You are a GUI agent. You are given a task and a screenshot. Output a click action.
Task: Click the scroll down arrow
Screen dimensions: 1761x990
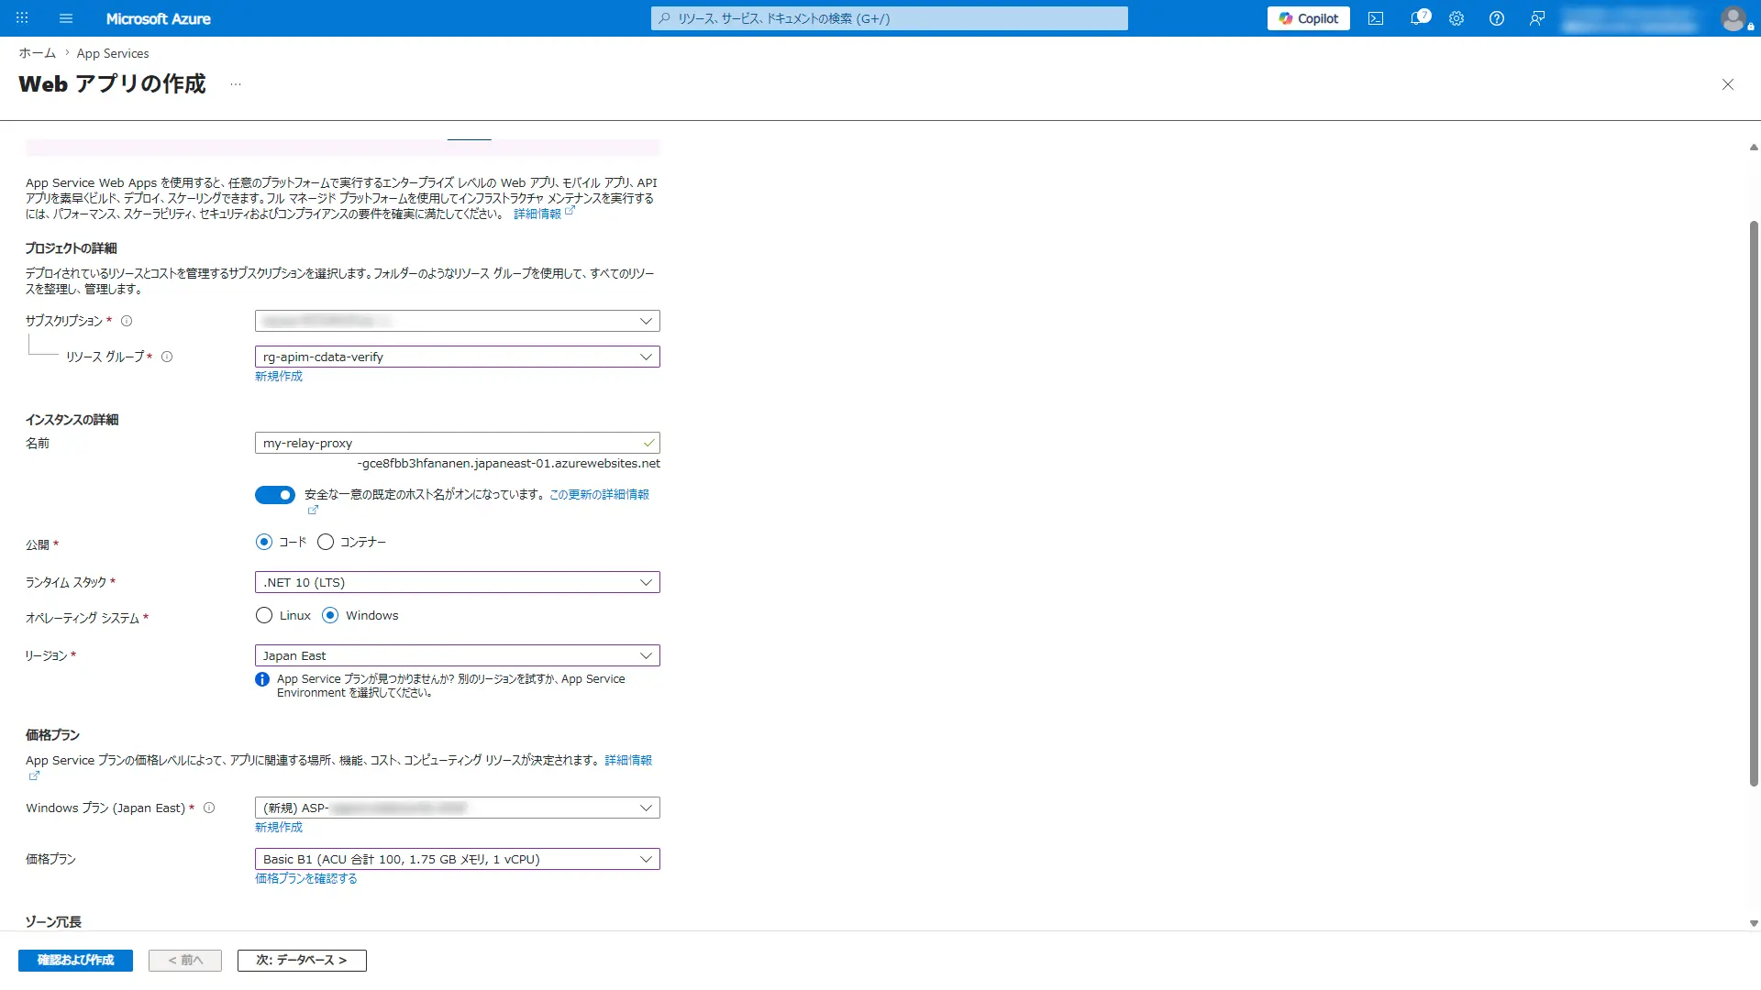pyautogui.click(x=1754, y=923)
